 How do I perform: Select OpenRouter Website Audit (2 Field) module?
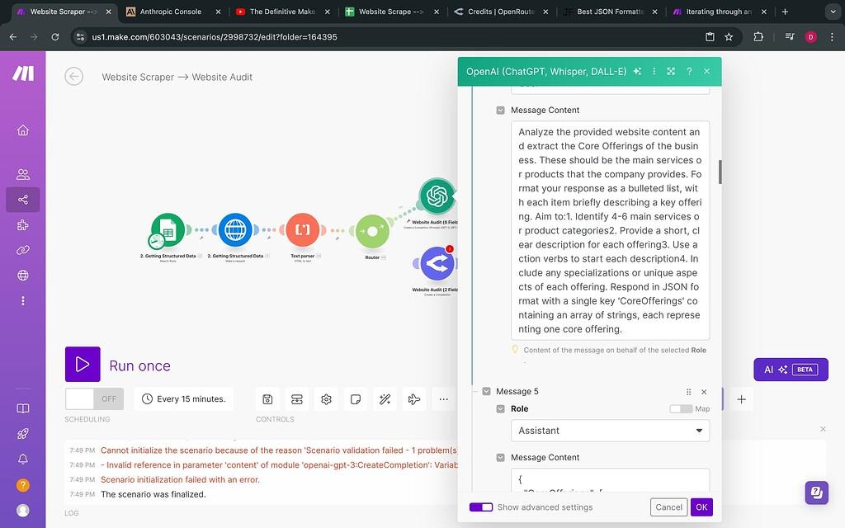pyautogui.click(x=437, y=263)
